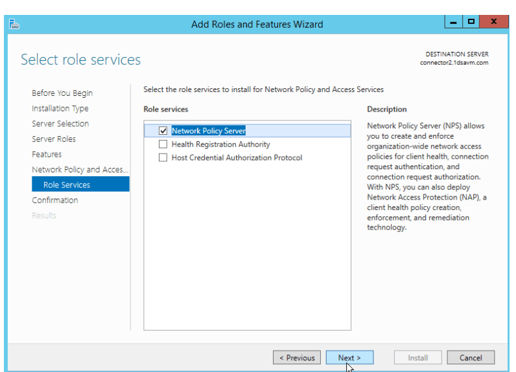Go back with the Previous button

click(297, 358)
